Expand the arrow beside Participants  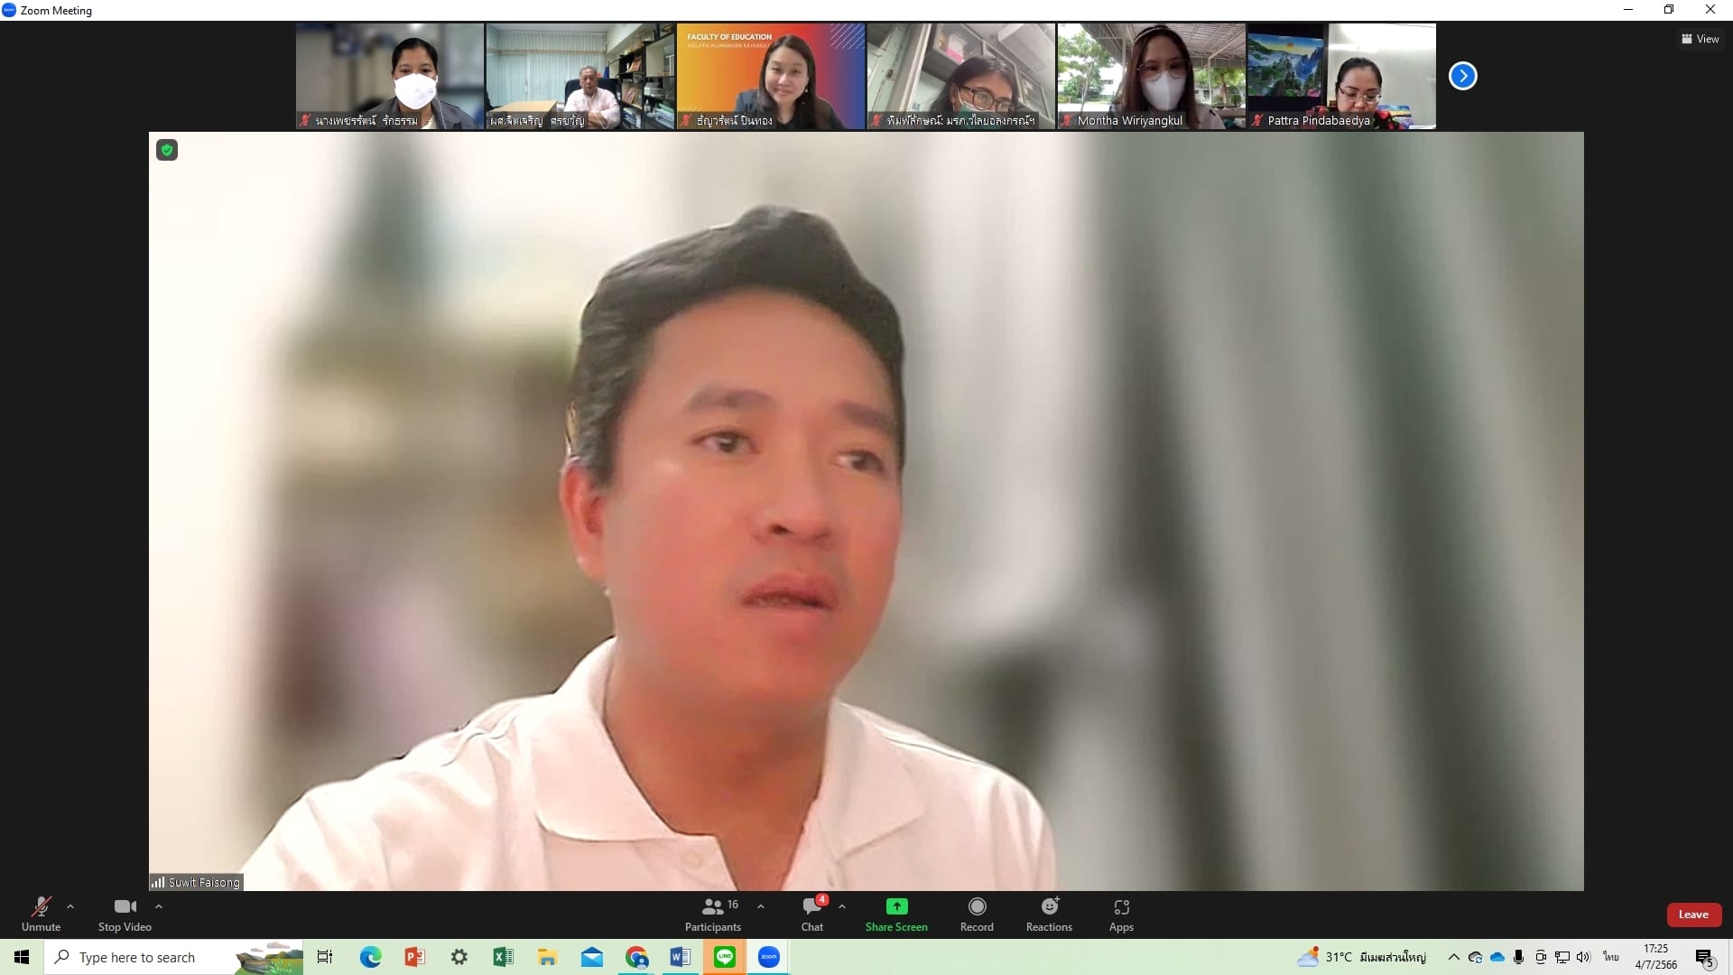pos(761,906)
